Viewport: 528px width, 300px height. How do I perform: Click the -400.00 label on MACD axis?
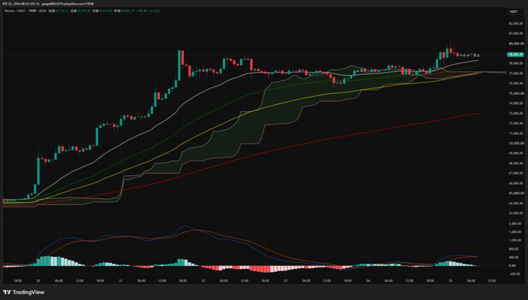(x=514, y=274)
